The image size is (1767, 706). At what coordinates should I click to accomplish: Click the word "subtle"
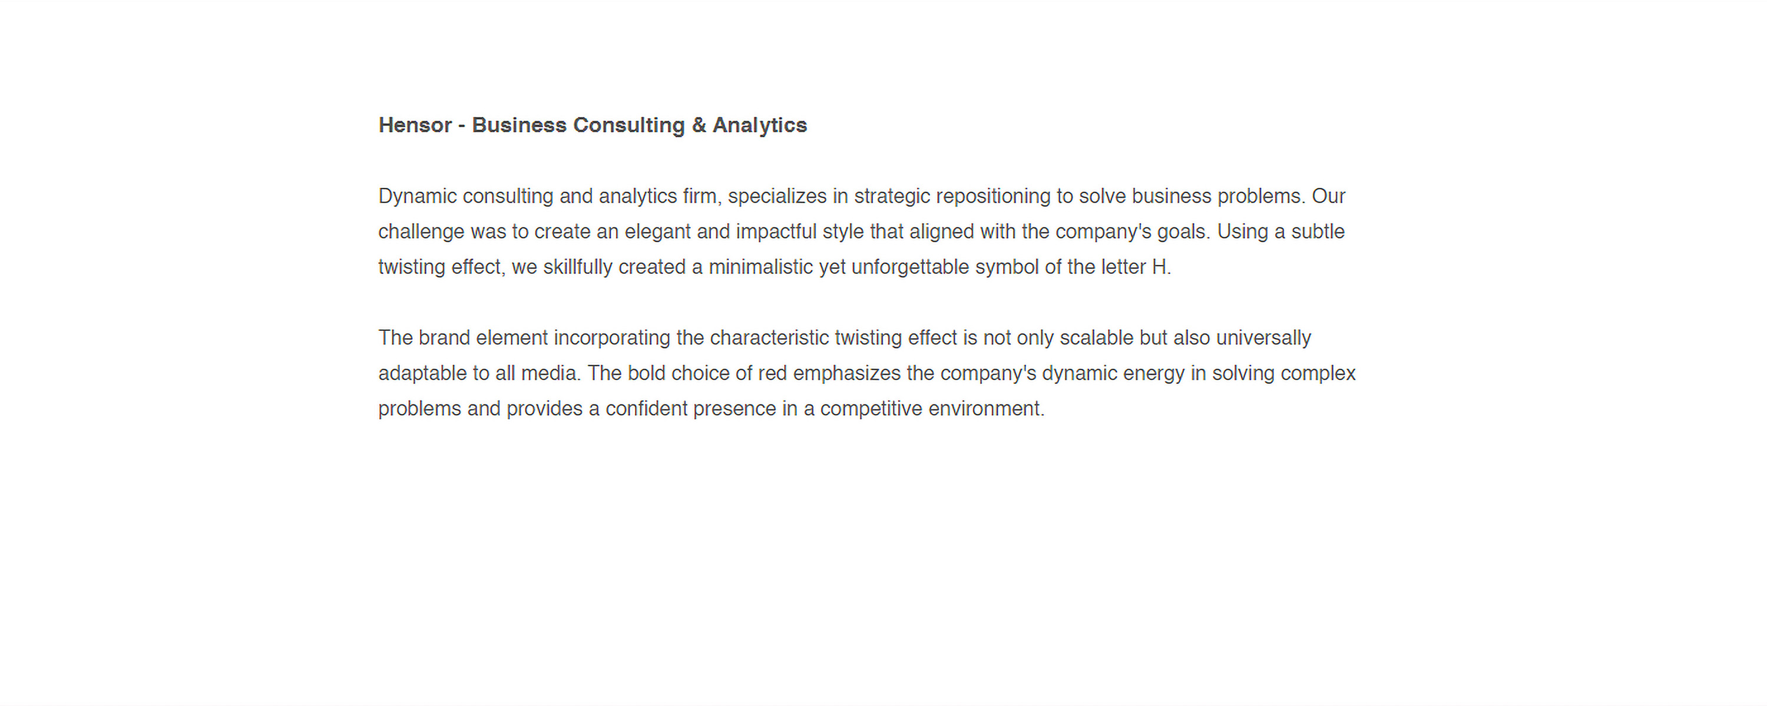[x=1317, y=233]
